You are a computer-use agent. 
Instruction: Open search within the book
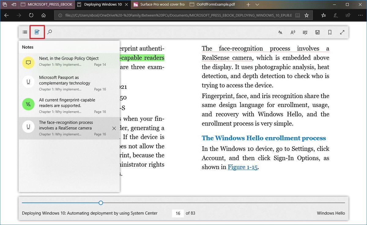click(50, 32)
